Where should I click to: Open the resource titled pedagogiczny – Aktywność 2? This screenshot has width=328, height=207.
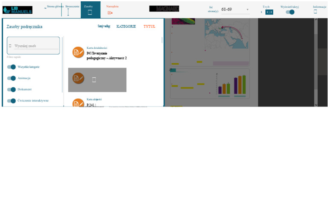coord(106,56)
